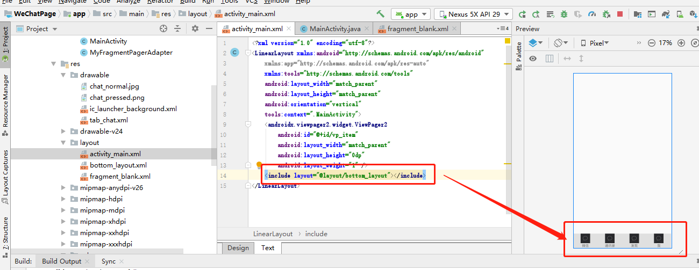Collapse the layout folder
The width and height of the screenshot is (699, 270).
click(63, 143)
